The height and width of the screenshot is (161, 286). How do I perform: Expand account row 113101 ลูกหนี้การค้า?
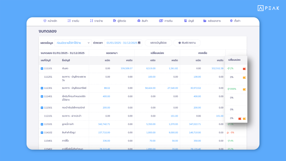tap(42, 124)
